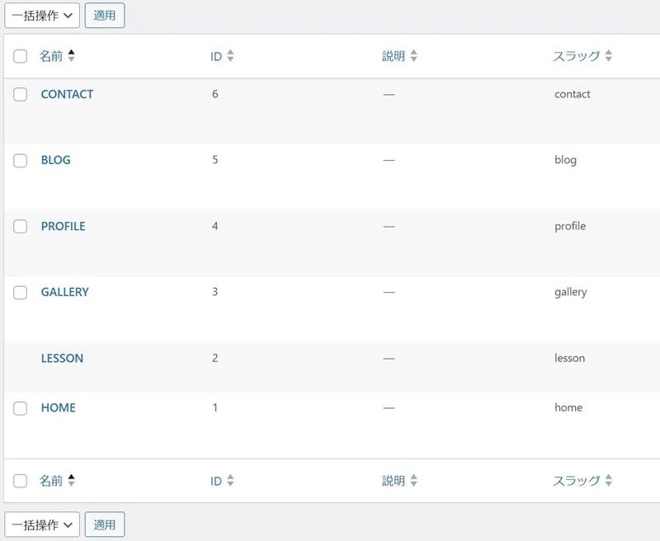
Task: Click sort arrows beside top スラッグ header
Action: (608, 56)
